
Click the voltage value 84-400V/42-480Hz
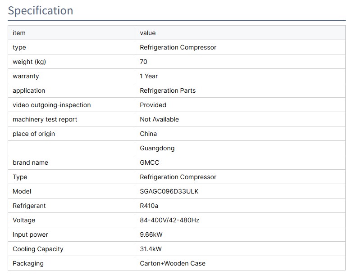coord(169,220)
